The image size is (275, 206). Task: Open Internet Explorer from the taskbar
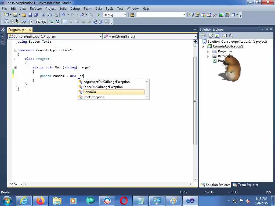click(24, 201)
